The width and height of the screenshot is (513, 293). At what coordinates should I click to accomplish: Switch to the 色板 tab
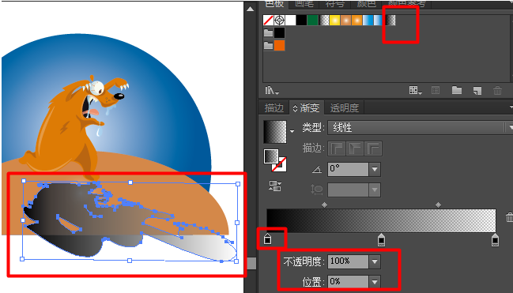274,4
